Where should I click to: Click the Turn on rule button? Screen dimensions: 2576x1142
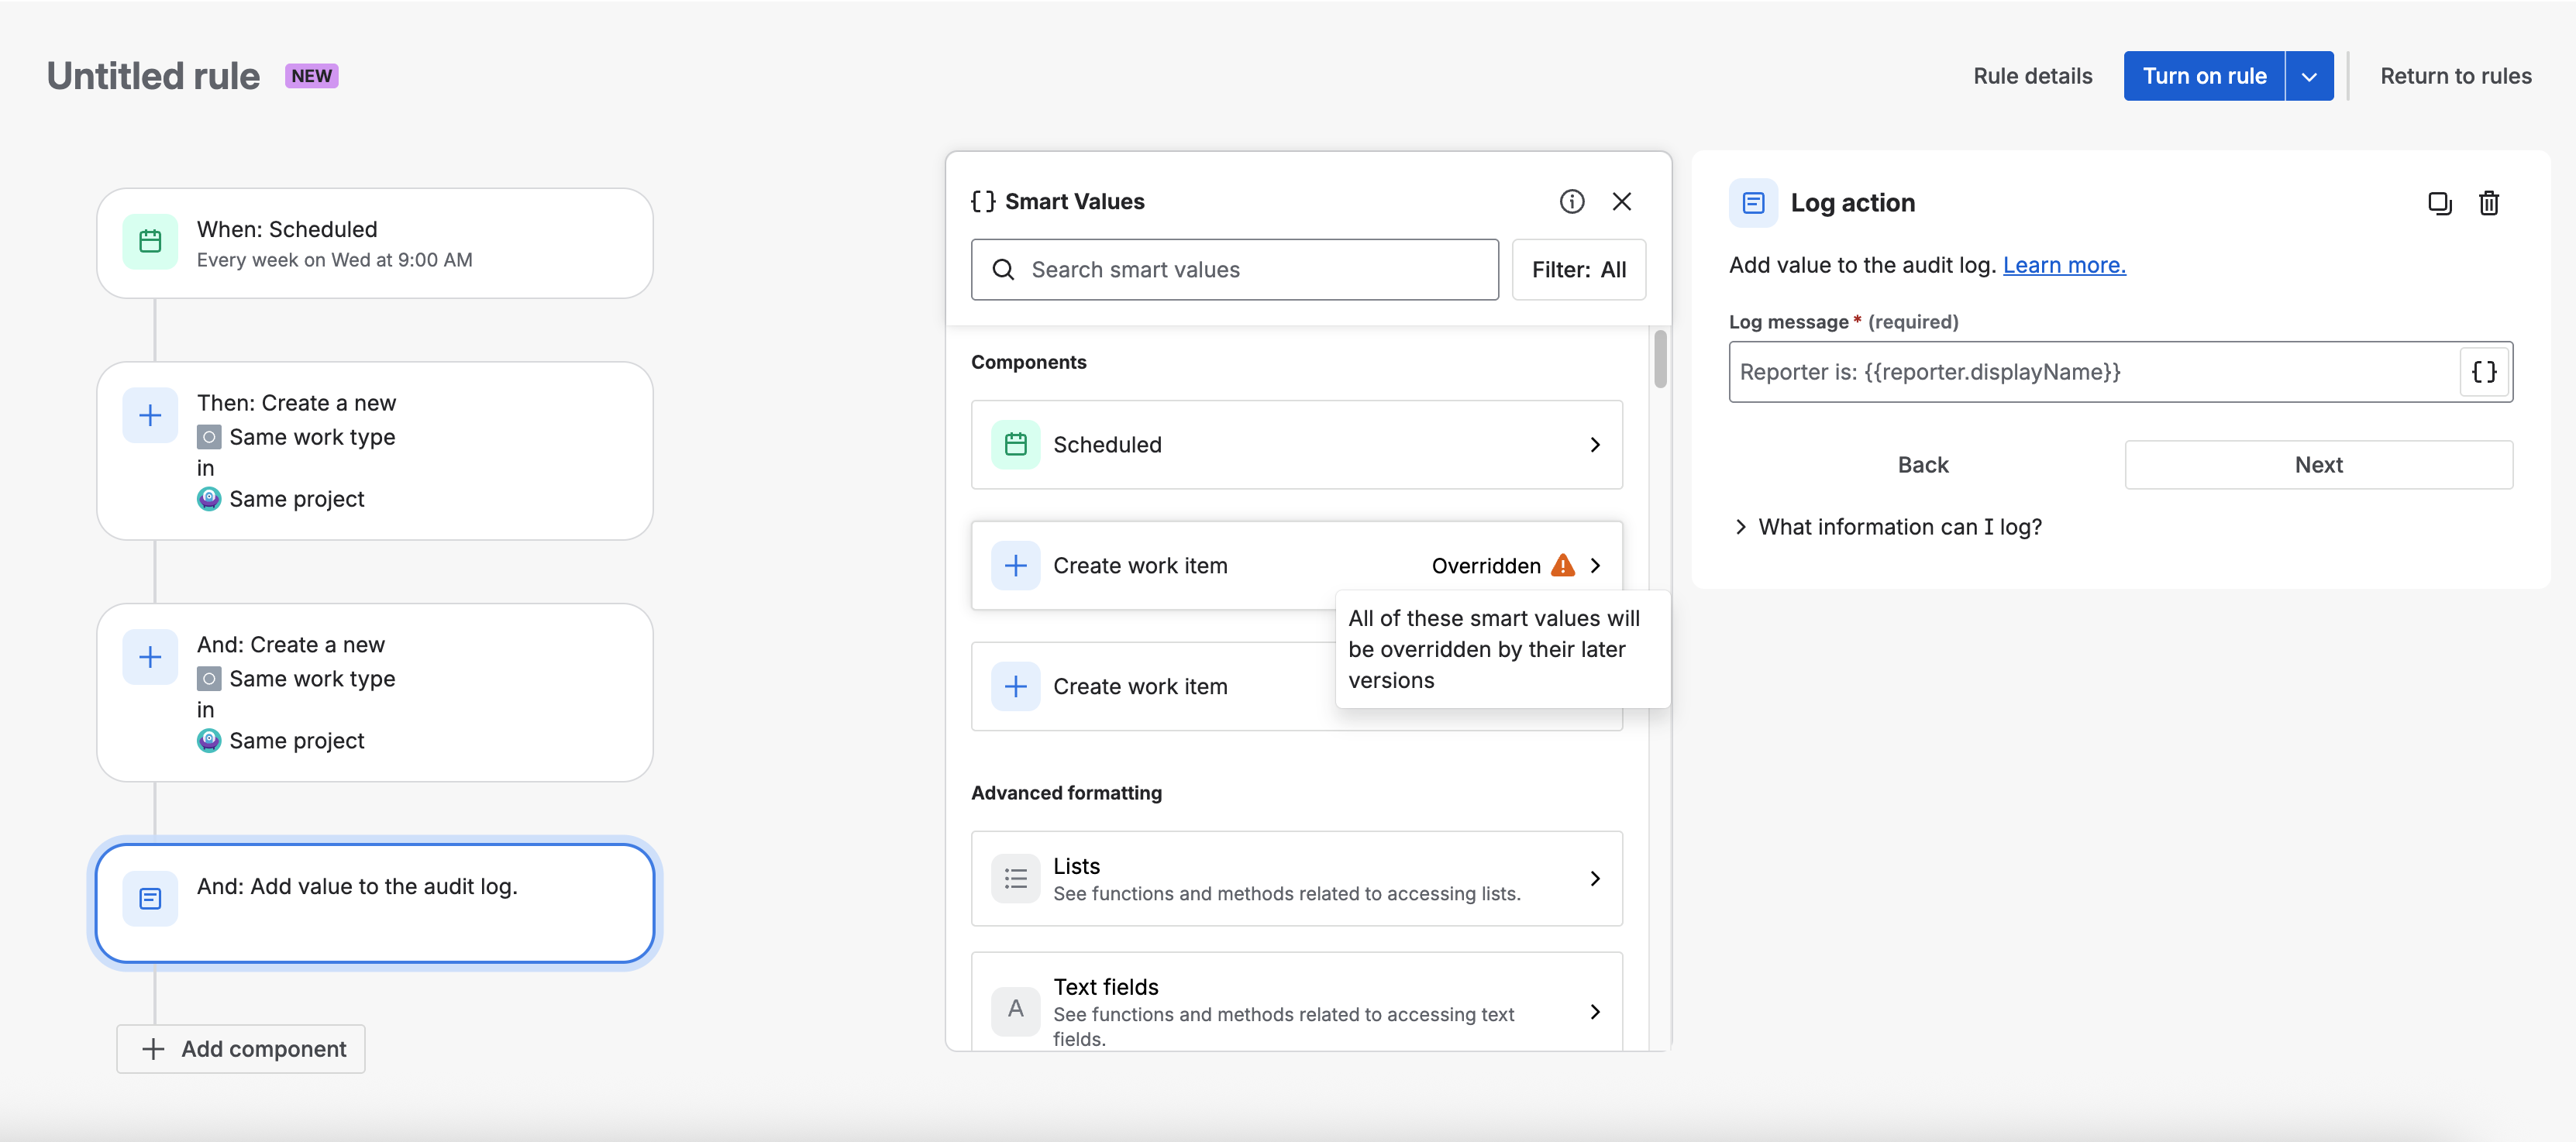pyautogui.click(x=2203, y=76)
